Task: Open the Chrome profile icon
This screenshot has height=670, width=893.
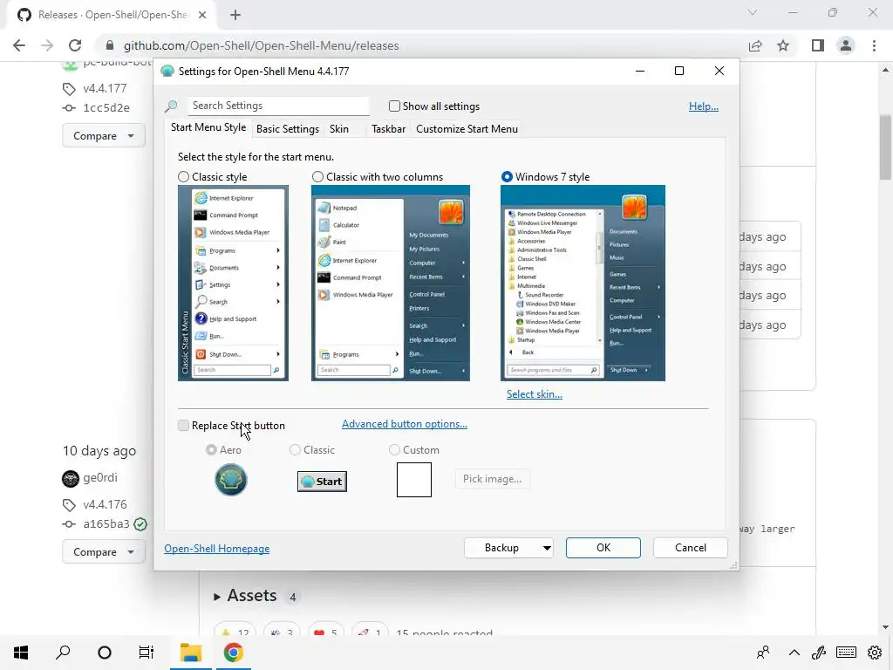Action: 846,45
